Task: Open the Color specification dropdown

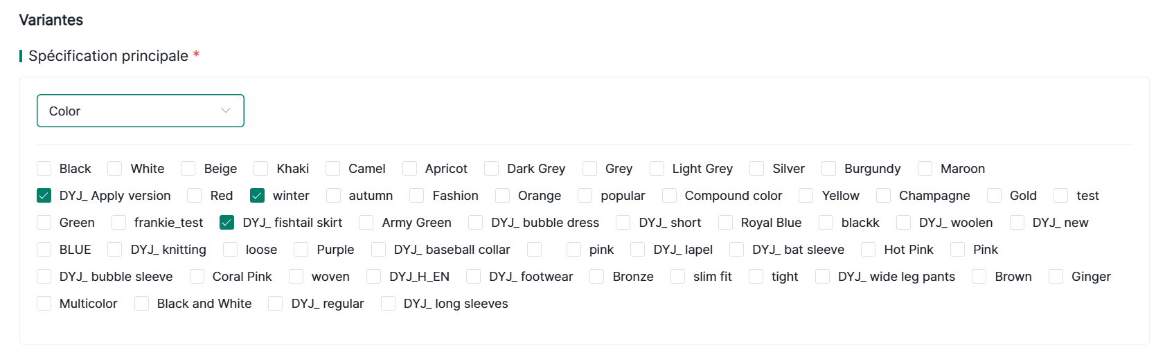Action: (x=140, y=111)
